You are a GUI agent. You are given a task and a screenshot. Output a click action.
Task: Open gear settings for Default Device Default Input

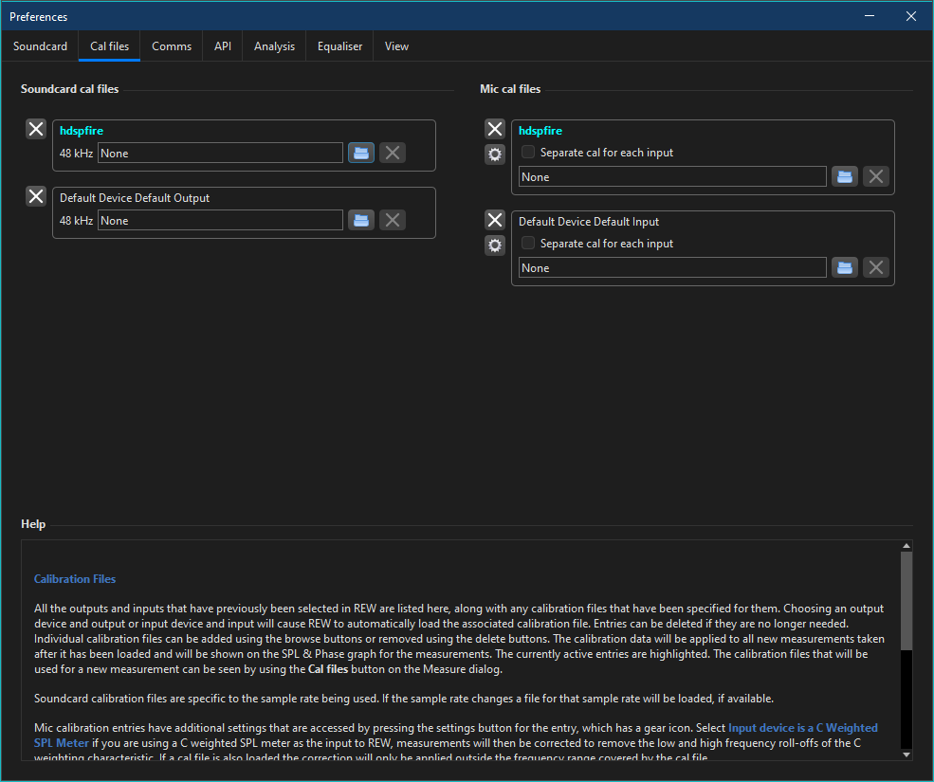495,246
